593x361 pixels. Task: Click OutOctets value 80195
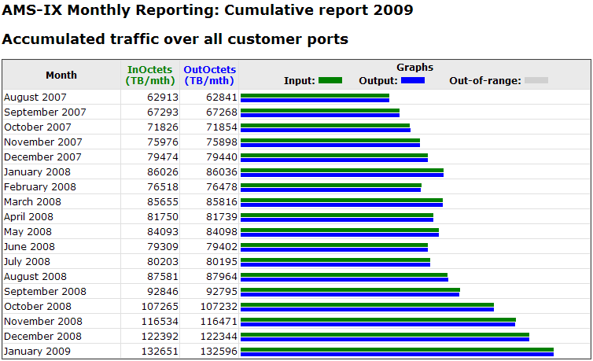pos(222,262)
